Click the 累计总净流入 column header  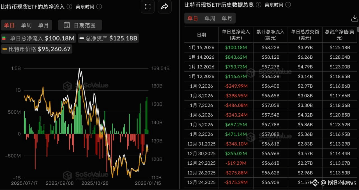pyautogui.click(x=270, y=34)
